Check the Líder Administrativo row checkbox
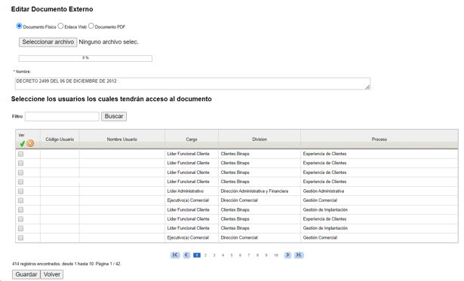The height and width of the screenshot is (281, 464). [20, 191]
